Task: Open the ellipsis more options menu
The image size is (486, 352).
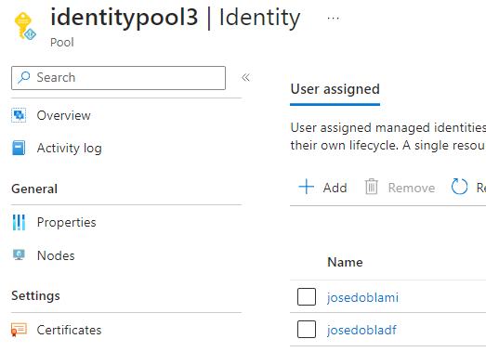Action: point(334,19)
